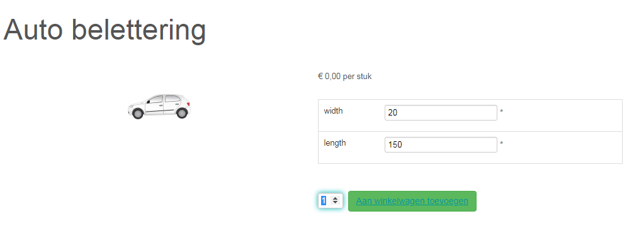Click the length input field
The height and width of the screenshot is (226, 639).
point(441,144)
